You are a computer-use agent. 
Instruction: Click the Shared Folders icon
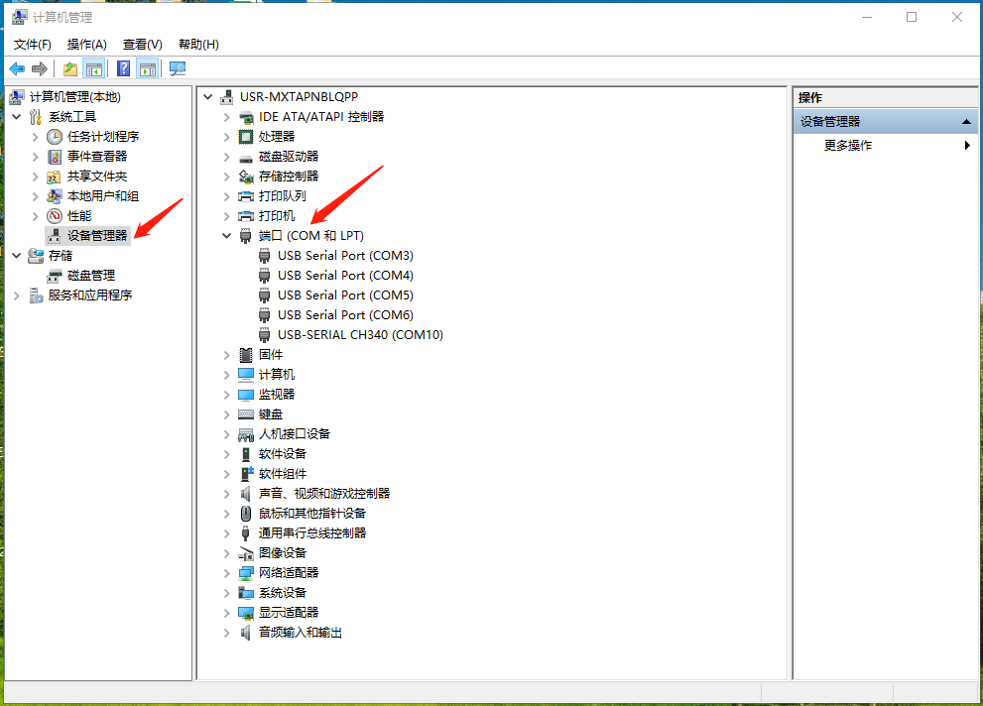55,176
